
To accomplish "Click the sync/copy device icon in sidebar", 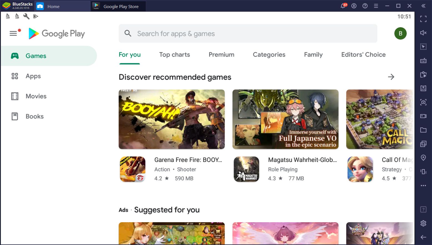I will pos(423,74).
